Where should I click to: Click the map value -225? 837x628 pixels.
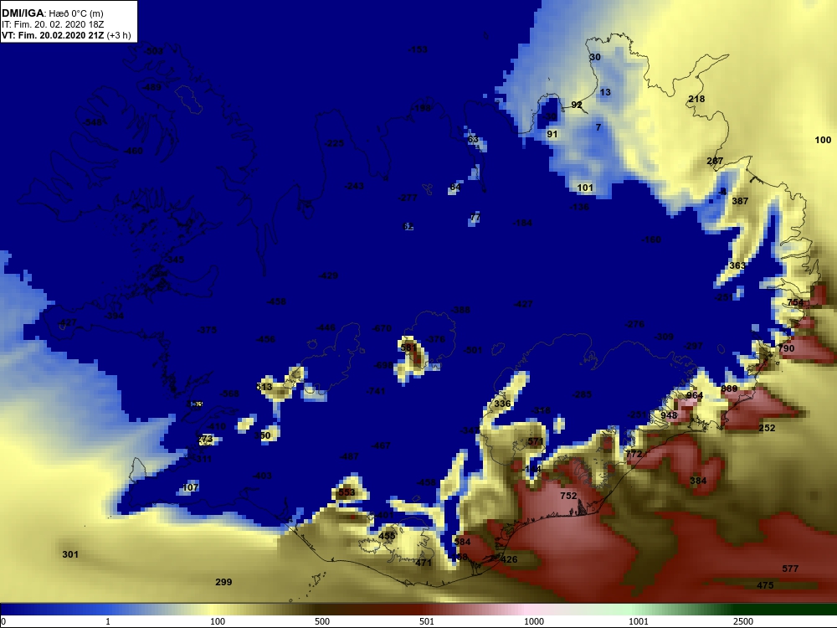coord(334,144)
